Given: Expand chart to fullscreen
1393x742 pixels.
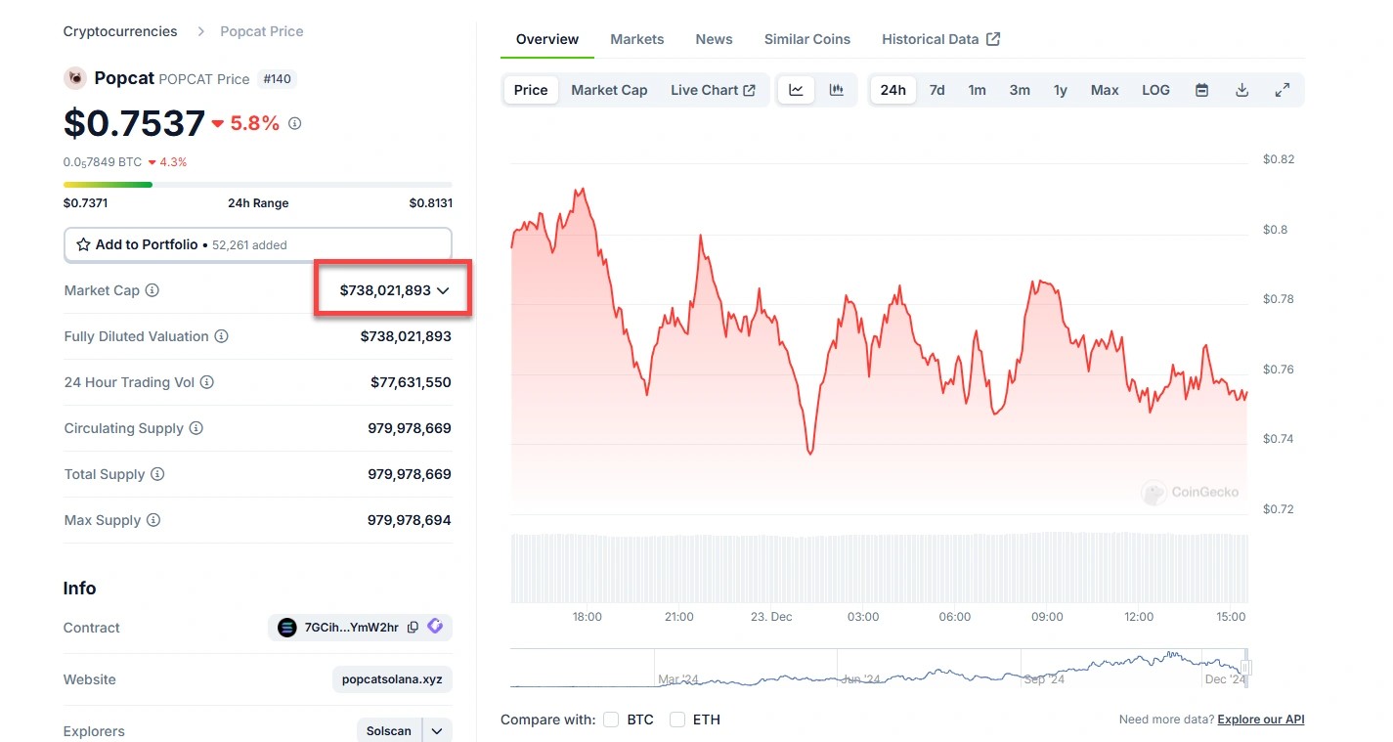Looking at the screenshot, I should (1282, 90).
